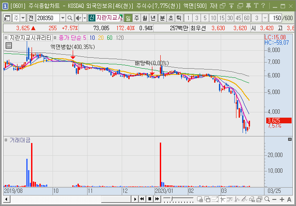Select the 년 yearly chart period

153,18
